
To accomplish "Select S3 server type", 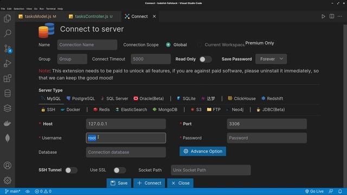I will [196, 109].
